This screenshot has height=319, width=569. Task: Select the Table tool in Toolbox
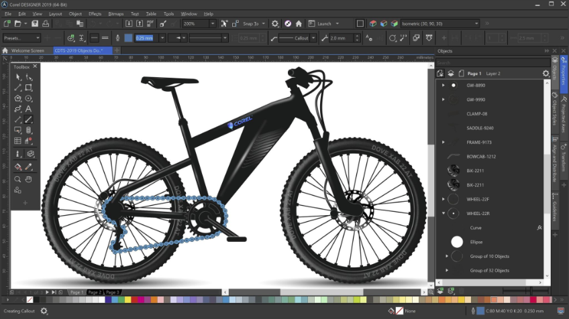pos(18,141)
